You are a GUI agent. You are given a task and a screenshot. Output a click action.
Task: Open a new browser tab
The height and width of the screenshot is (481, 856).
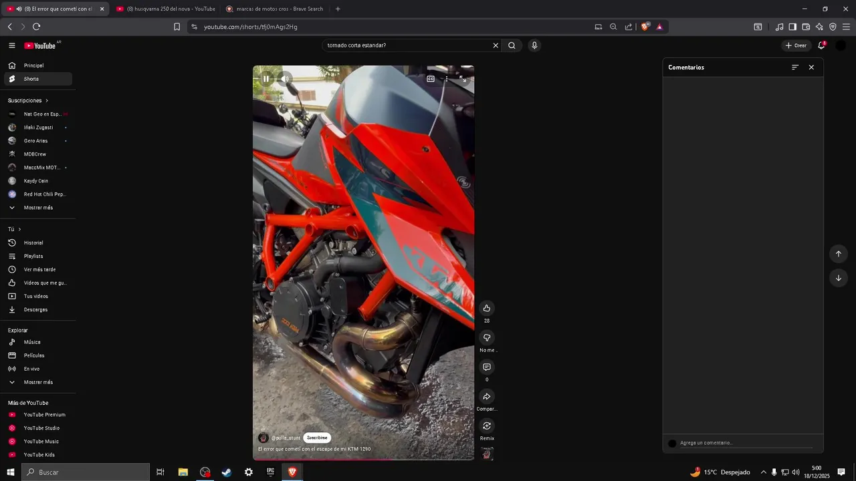coord(338,9)
